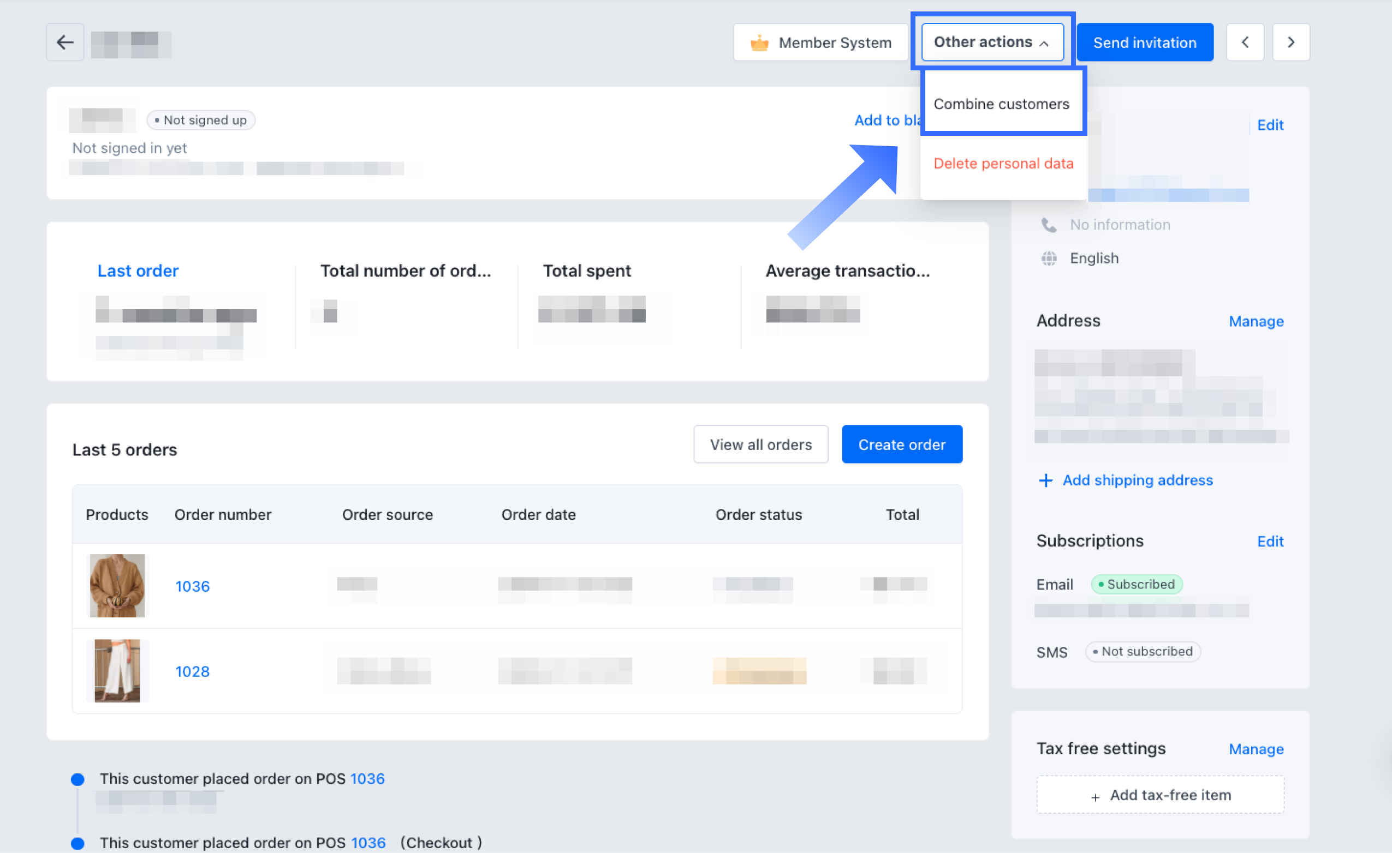Screen dimensions: 1392x853
Task: Go to previous customer chevron
Action: (x=1245, y=43)
